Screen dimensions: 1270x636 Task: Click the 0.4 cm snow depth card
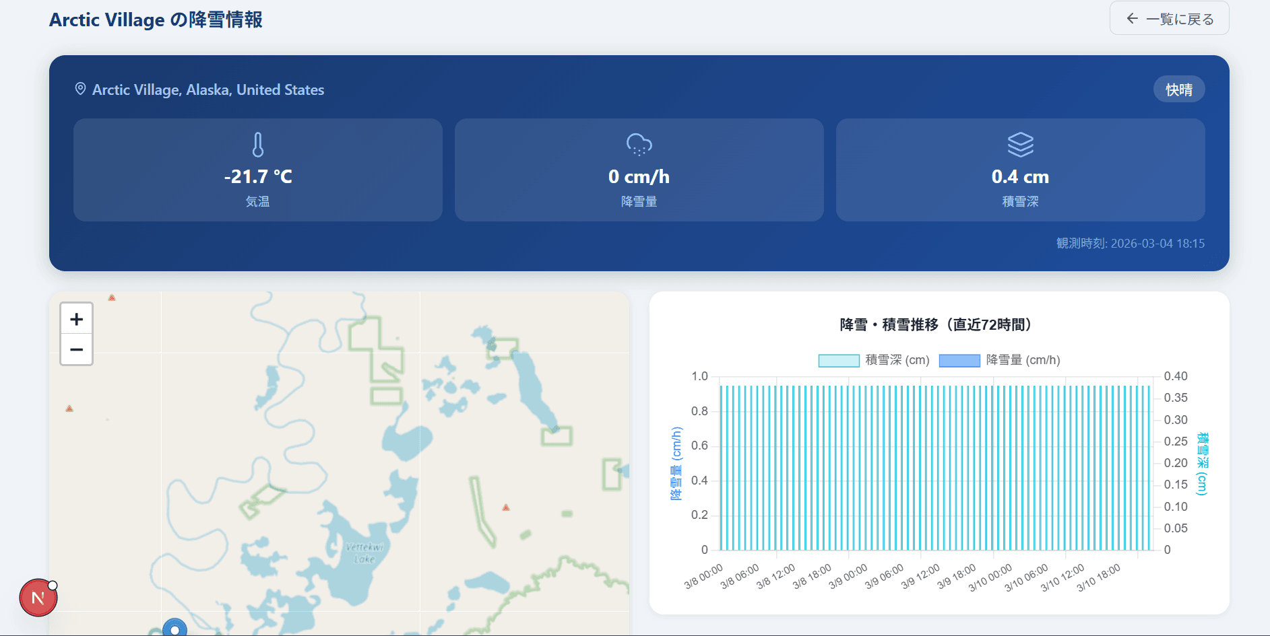(1020, 170)
